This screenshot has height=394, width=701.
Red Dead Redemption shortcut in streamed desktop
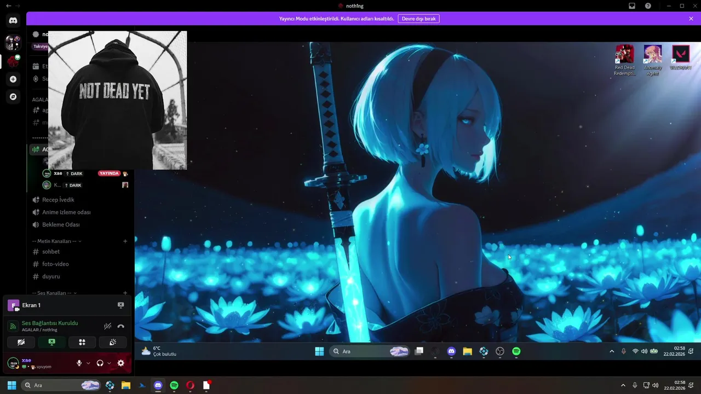(624, 61)
